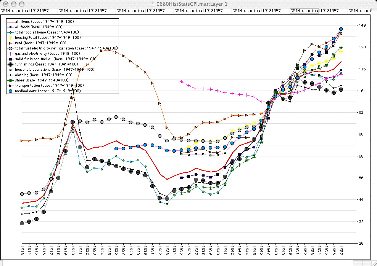Select the leftmost CPIHistorical19131957 column header
The image size is (377, 266).
[x=24, y=11]
